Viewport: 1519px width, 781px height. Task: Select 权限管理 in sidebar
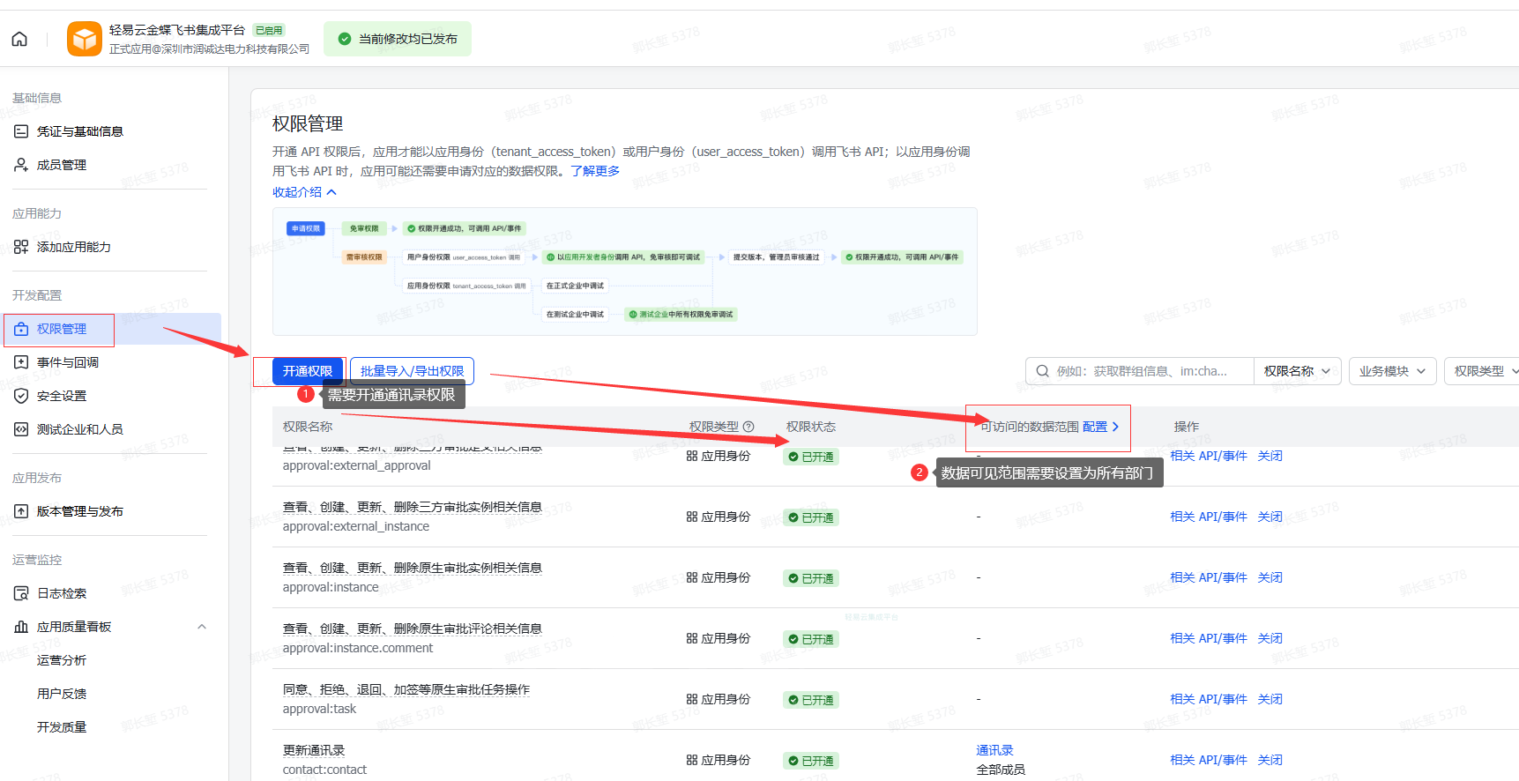pyautogui.click(x=62, y=329)
